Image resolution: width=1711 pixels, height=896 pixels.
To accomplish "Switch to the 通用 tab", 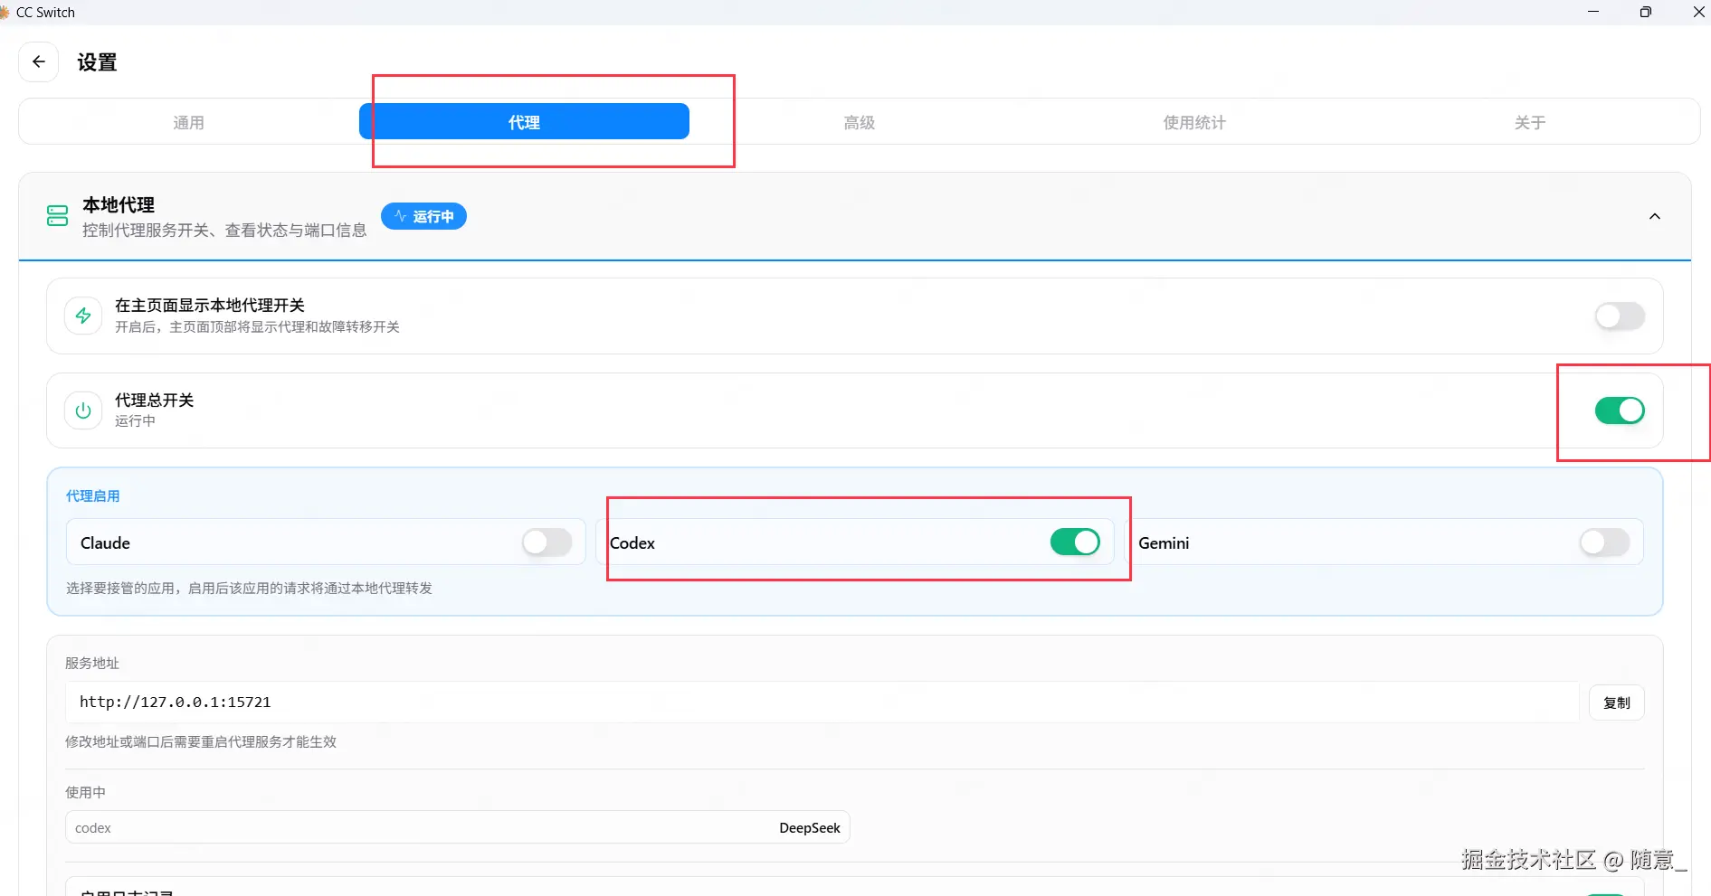I will [189, 122].
